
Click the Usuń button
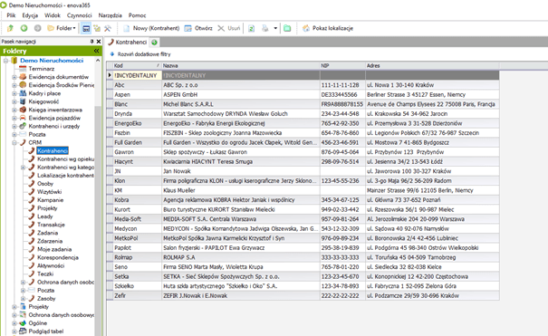pyautogui.click(x=229, y=28)
